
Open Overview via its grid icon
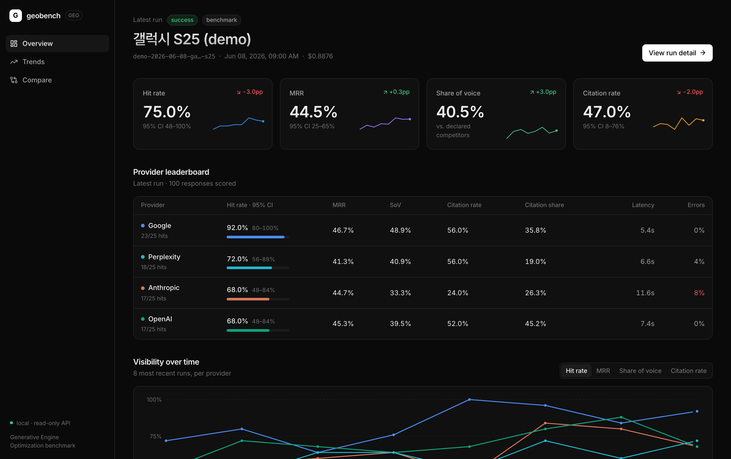(x=14, y=44)
